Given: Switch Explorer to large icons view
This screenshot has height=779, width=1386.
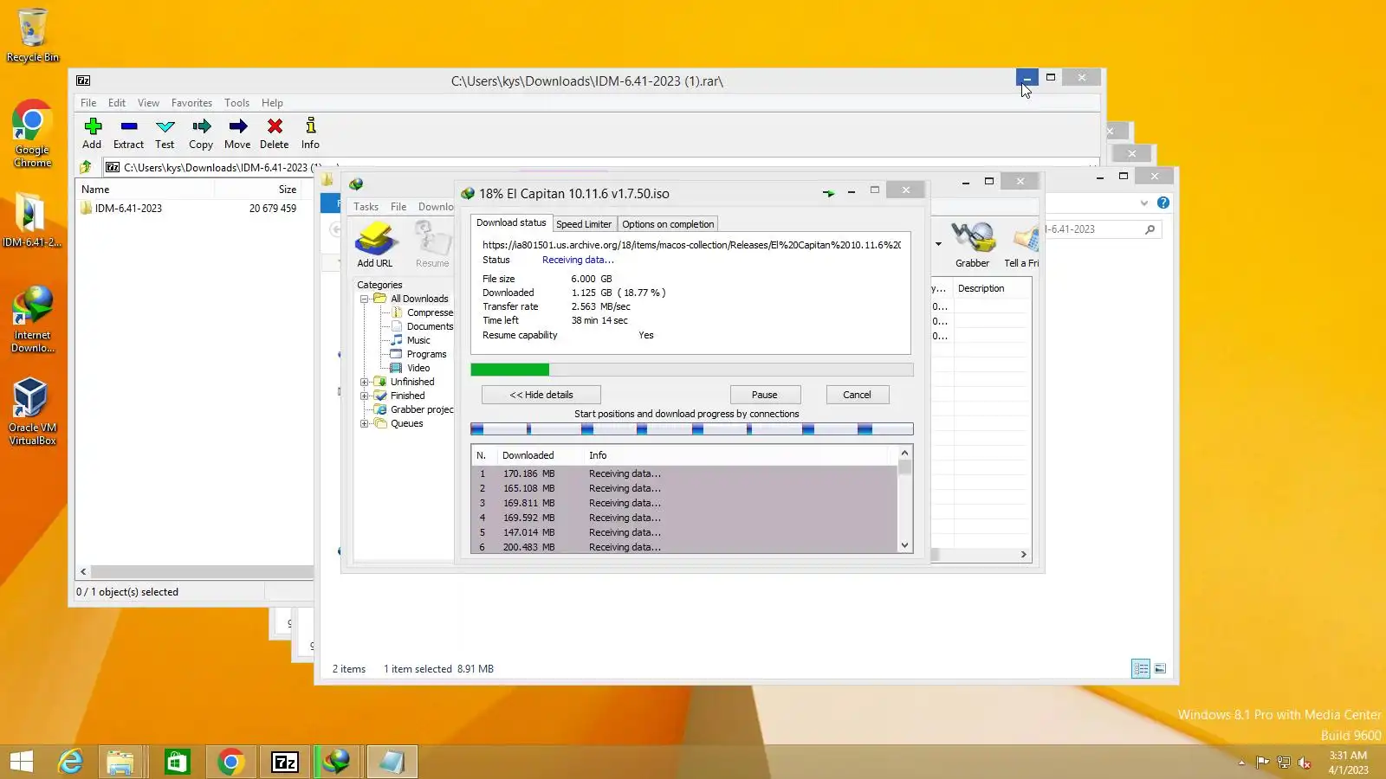Looking at the screenshot, I should (x=1161, y=668).
